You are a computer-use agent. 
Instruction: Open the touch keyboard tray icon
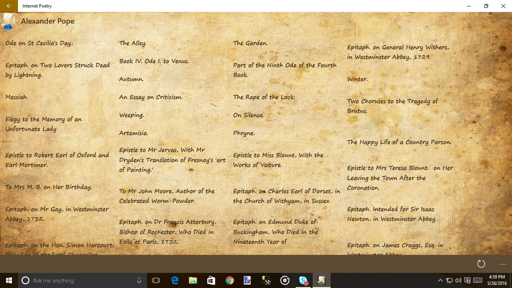click(478, 281)
